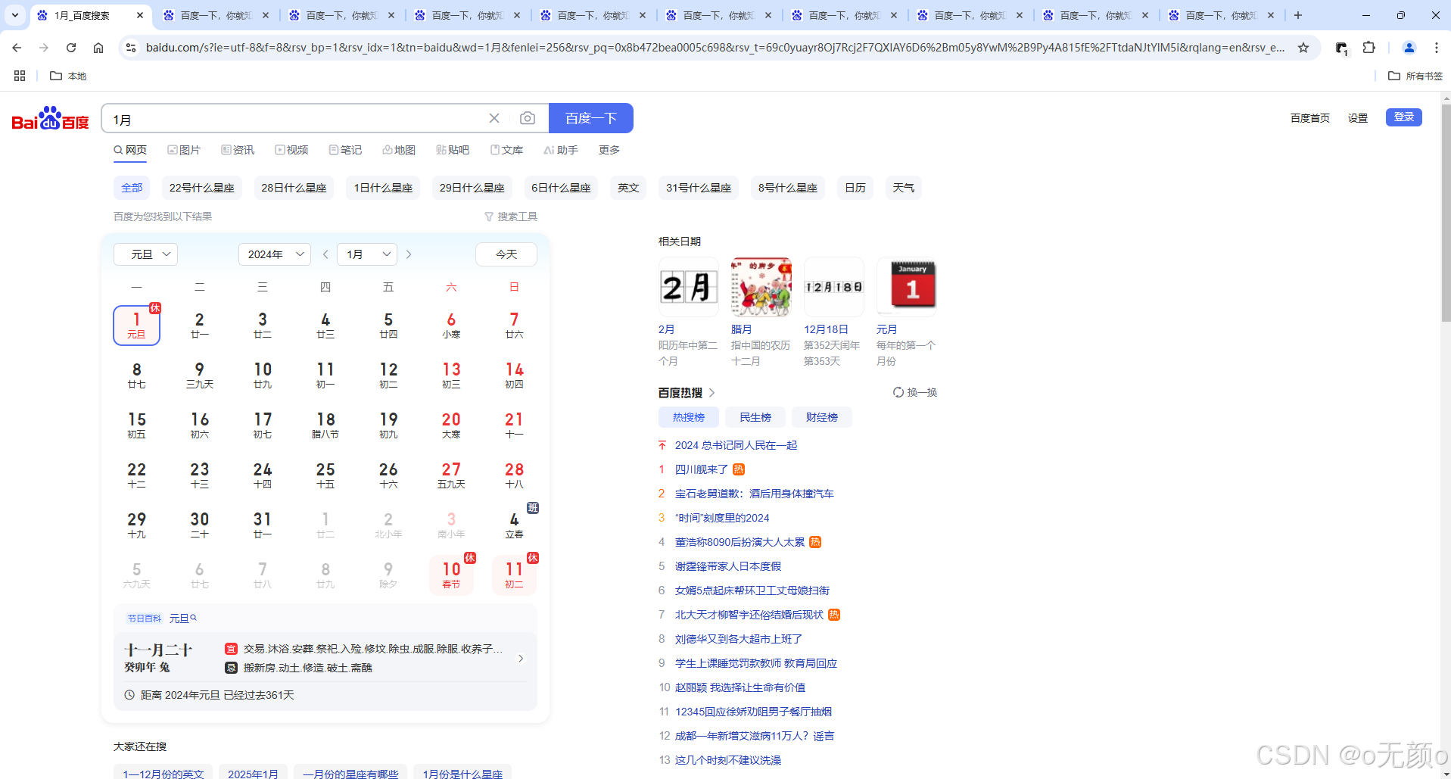This screenshot has width=1451, height=779.
Task: Click the camera image-search icon
Action: 528,118
